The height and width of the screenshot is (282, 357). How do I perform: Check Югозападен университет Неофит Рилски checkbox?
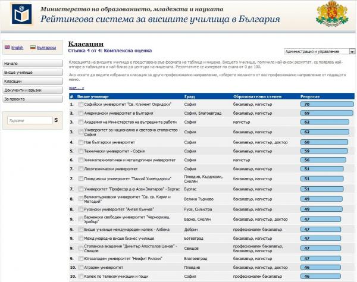click(81, 259)
